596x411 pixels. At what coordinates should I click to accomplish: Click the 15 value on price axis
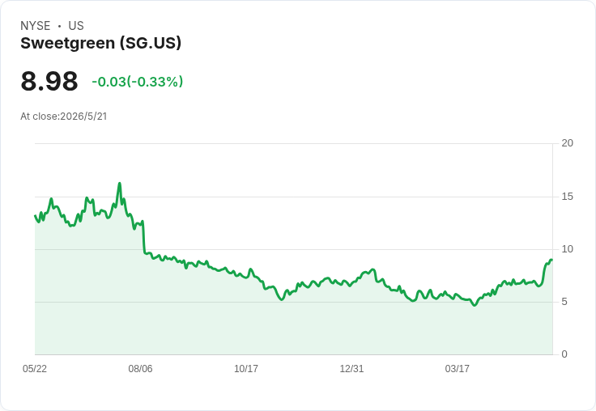pyautogui.click(x=567, y=197)
